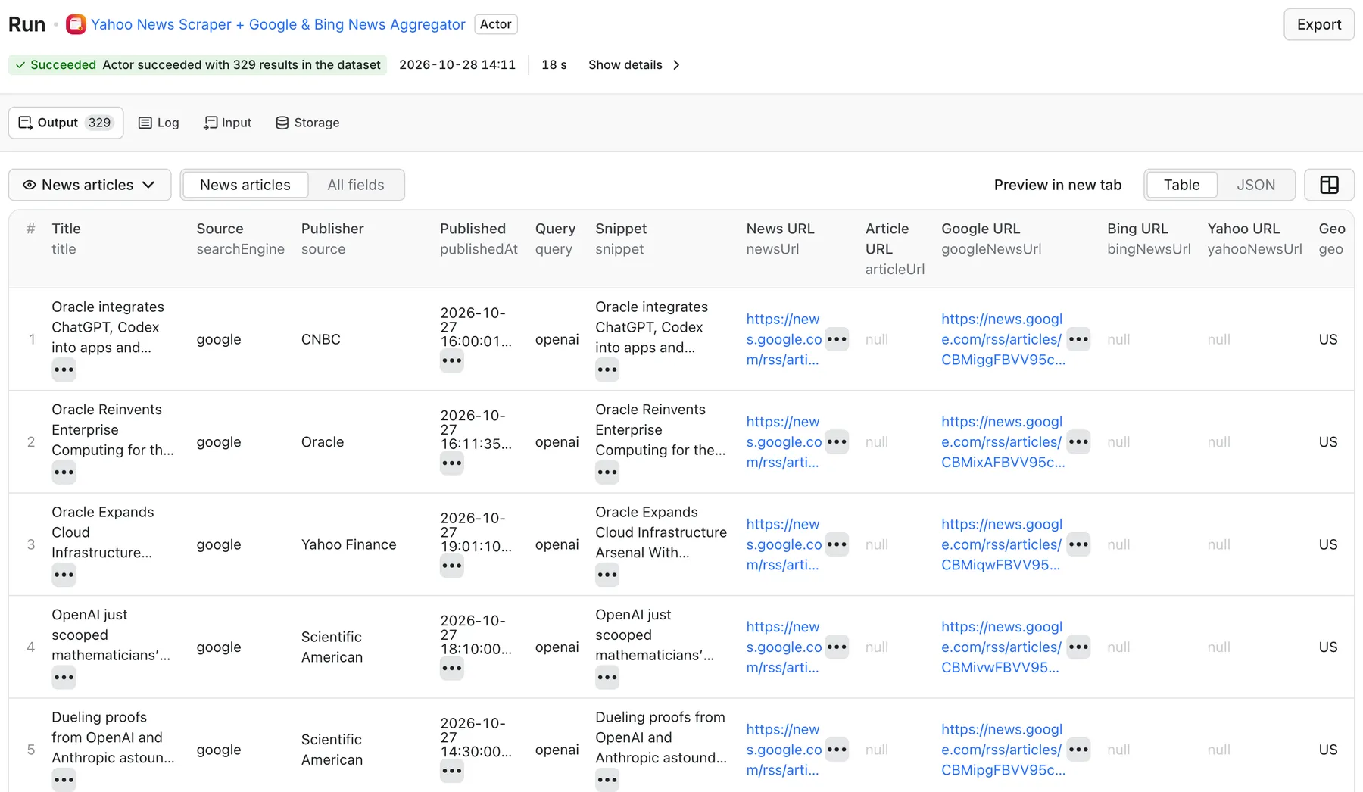Click the Published column header

(x=473, y=229)
